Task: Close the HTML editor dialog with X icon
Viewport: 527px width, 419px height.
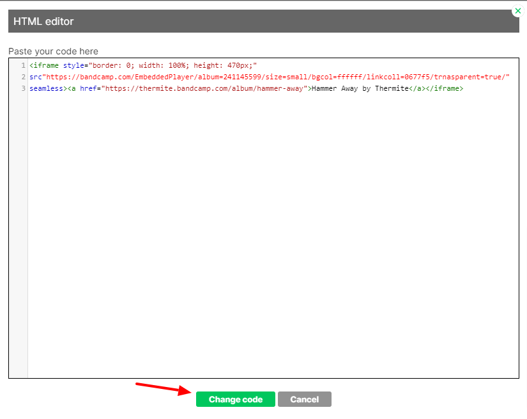Action: (517, 11)
